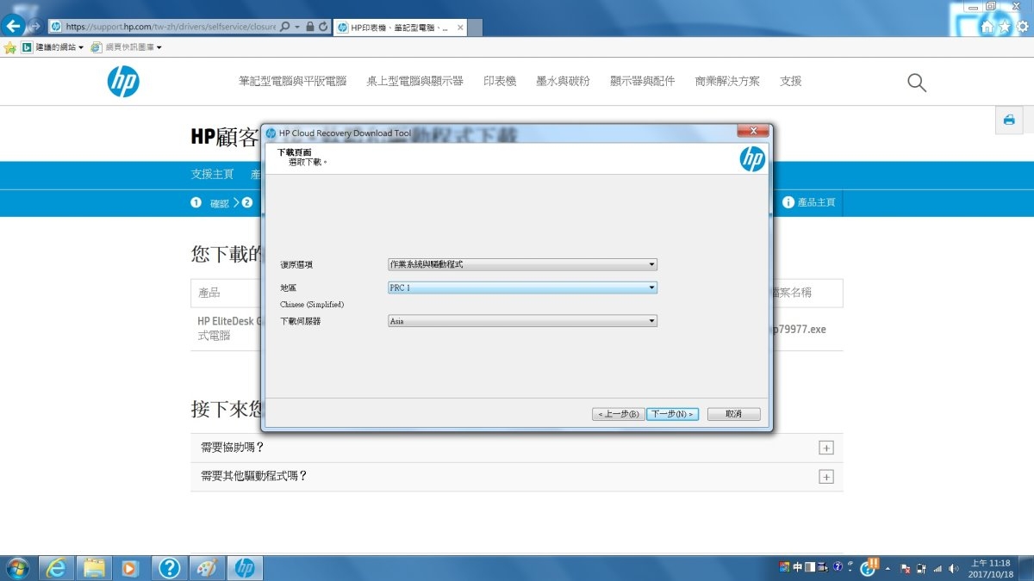Open the 顯示器與配件 menu
Viewport: 1034px width, 581px height.
[x=642, y=81]
